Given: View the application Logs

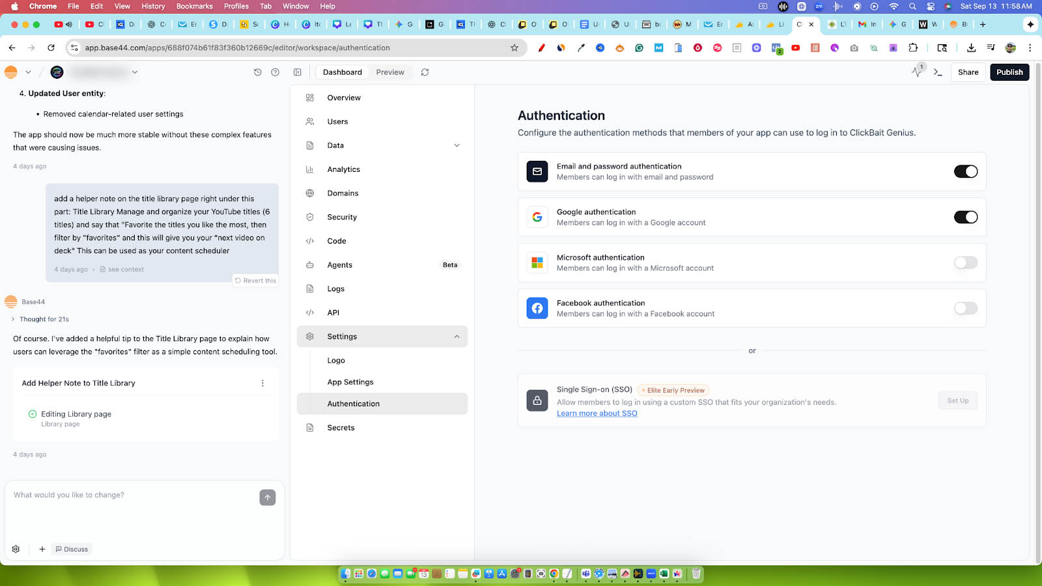Looking at the screenshot, I should 335,288.
